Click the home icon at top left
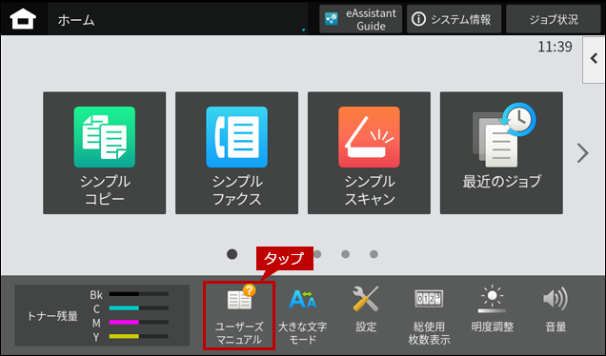 click(23, 19)
